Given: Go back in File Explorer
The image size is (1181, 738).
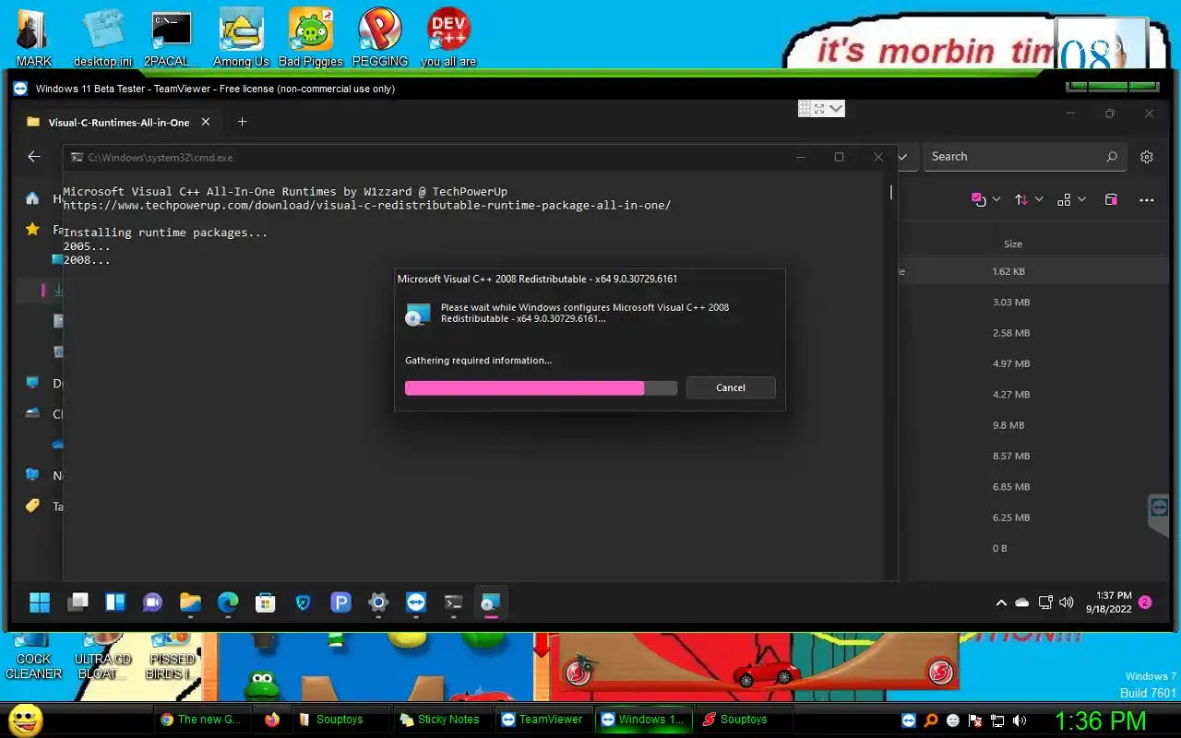Looking at the screenshot, I should click(34, 157).
